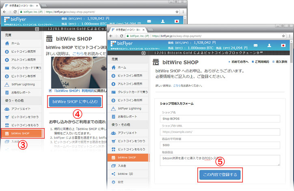Open こちら link in rear window description

coord(78,54)
